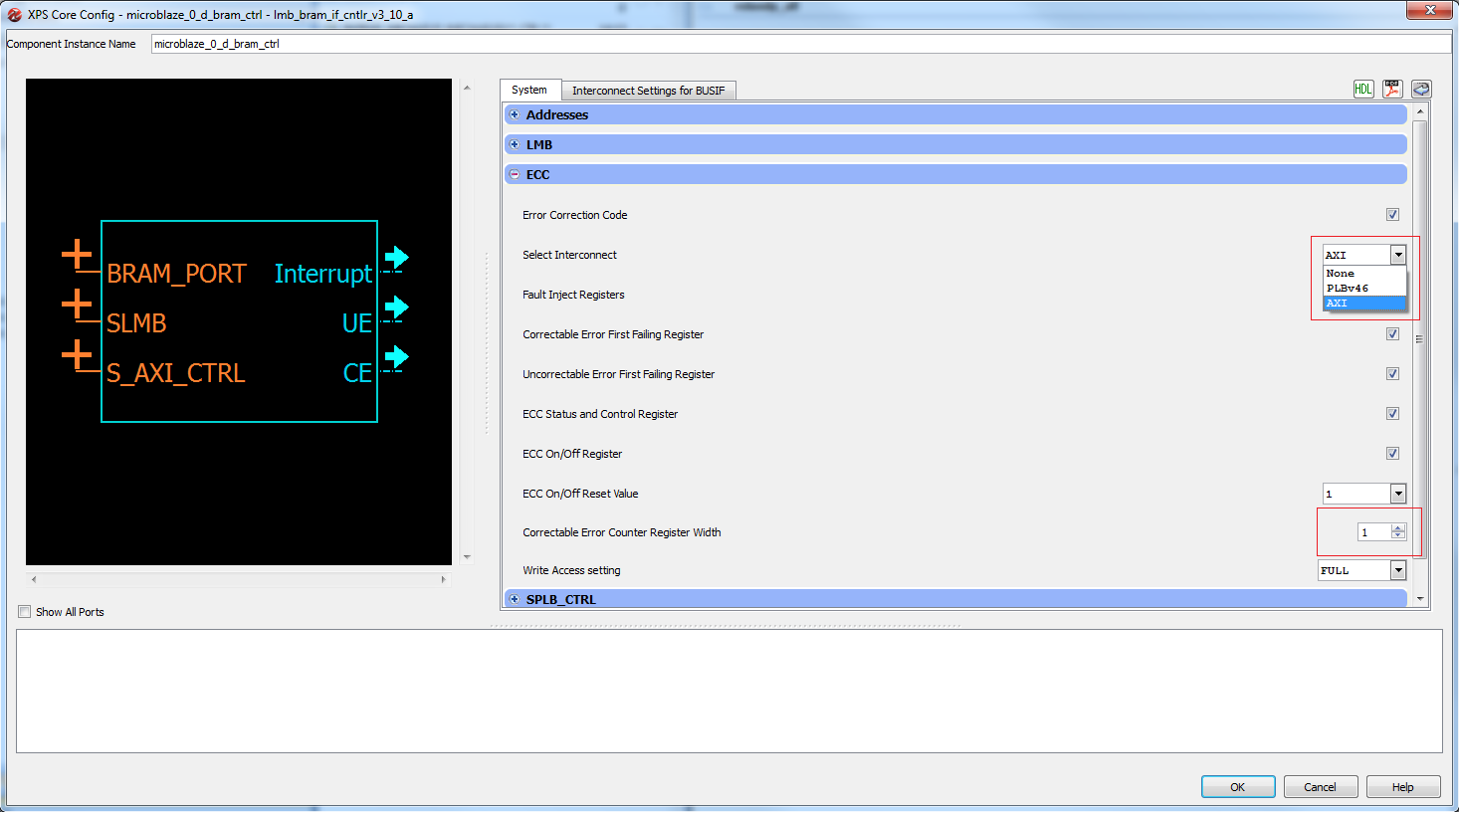The height and width of the screenshot is (813, 1459).
Task: Click the plus icon beside SLMB
Action: 77,305
